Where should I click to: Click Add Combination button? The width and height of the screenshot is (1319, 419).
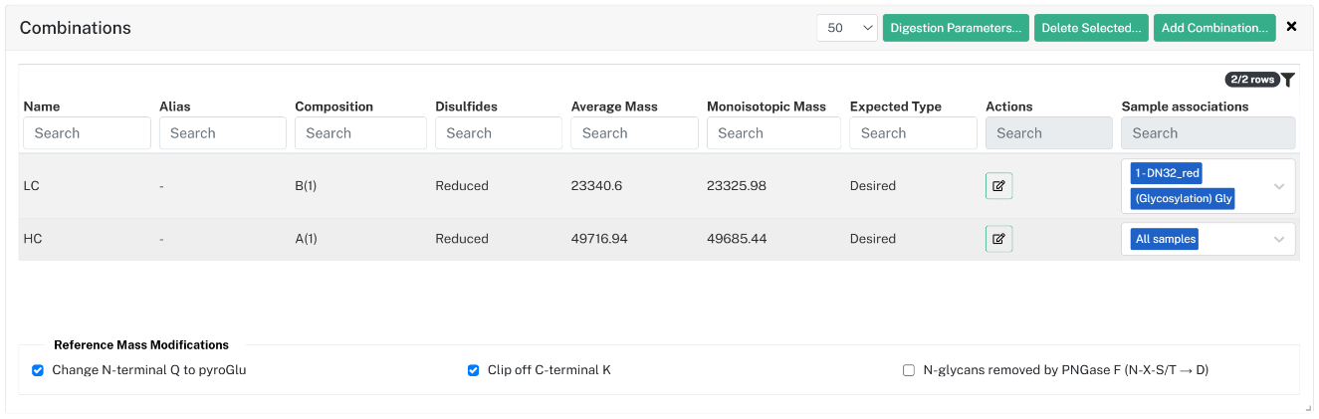(x=1214, y=28)
